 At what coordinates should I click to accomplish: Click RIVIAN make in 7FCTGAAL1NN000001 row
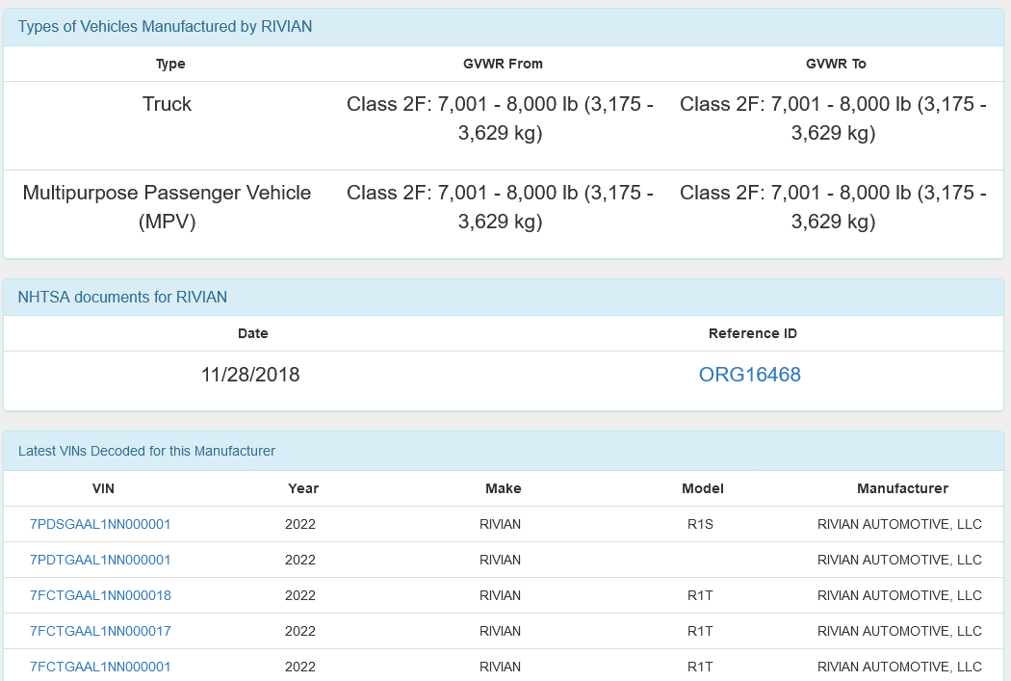point(501,667)
